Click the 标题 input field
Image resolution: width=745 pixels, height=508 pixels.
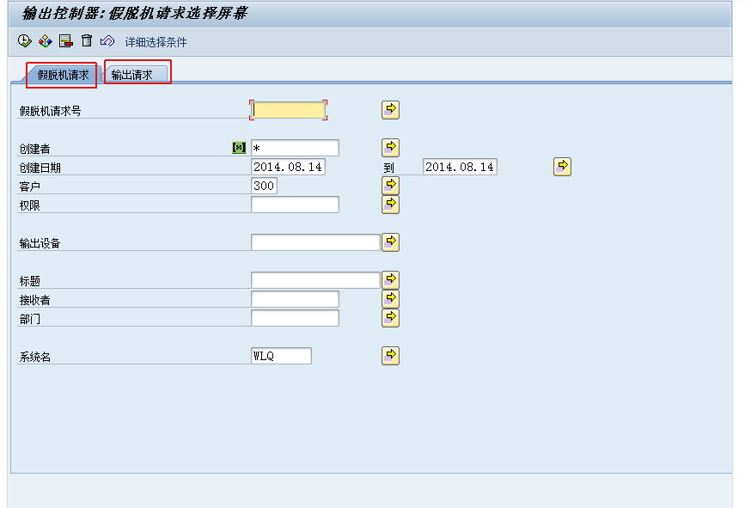coord(315,280)
